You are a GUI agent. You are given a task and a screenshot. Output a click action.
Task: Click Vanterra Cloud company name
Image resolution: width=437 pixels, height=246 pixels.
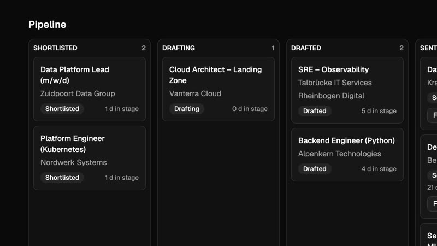pyautogui.click(x=195, y=93)
